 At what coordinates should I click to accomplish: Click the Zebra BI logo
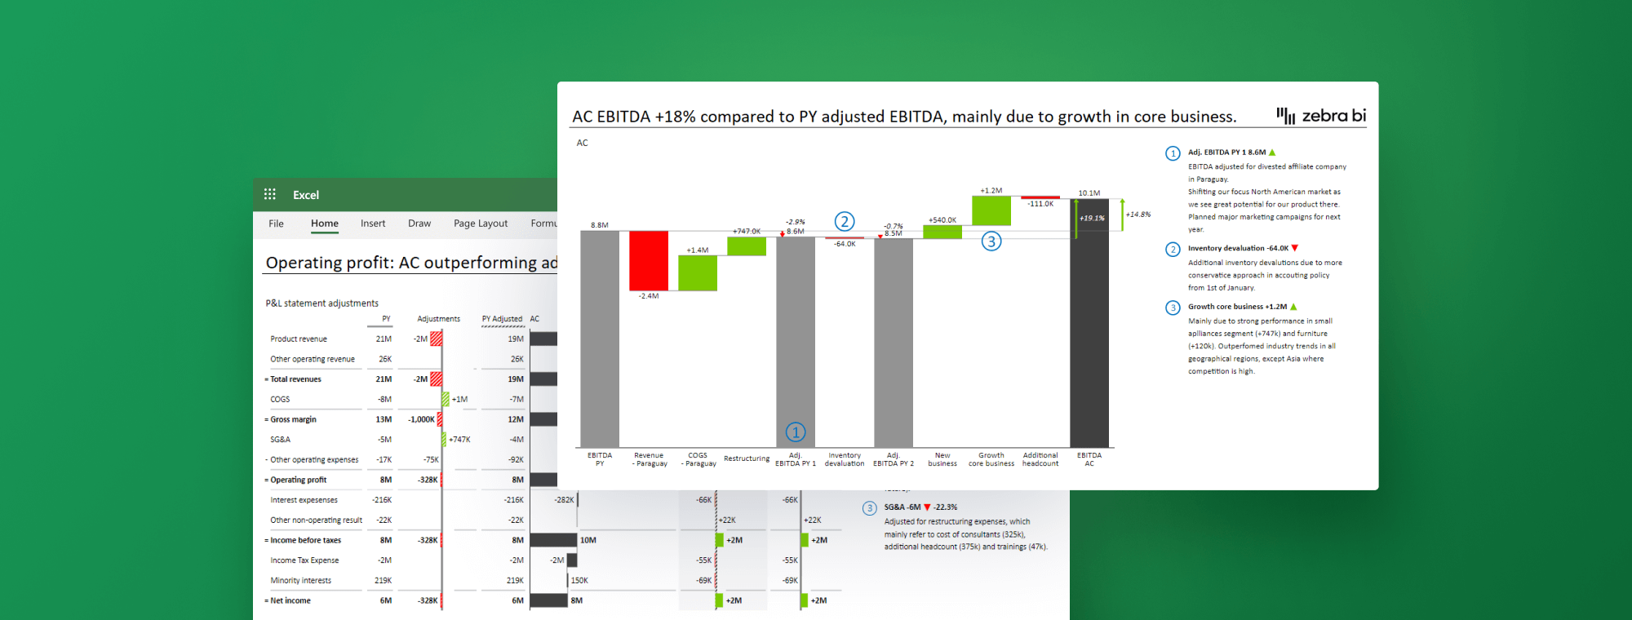tap(1321, 116)
